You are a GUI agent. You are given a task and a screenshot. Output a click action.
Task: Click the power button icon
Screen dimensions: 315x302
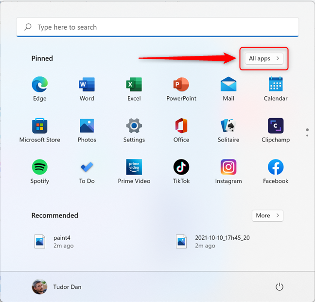coord(279,287)
